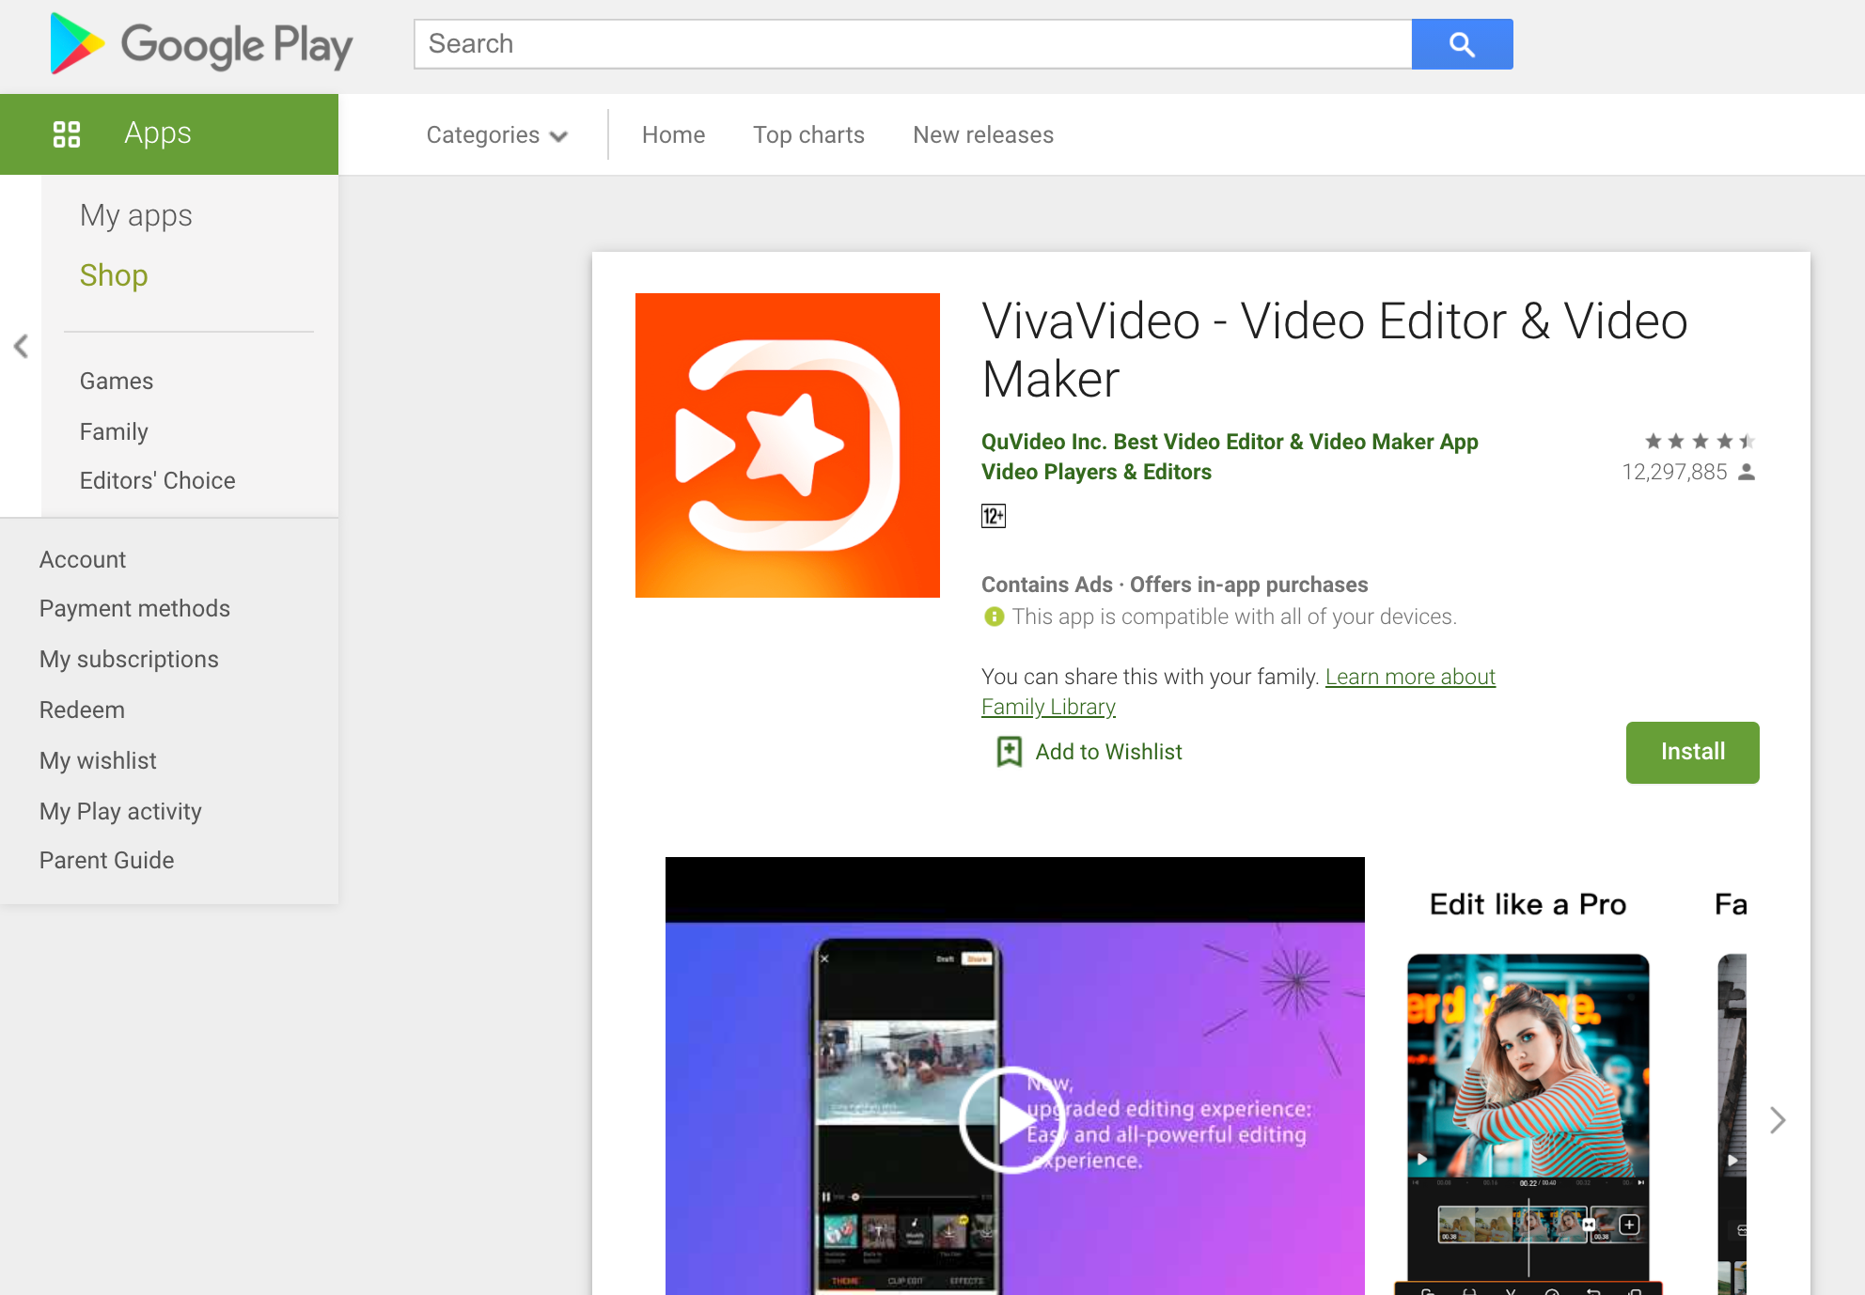
Task: Play the VivaVideo trailer video
Action: point(1011,1118)
